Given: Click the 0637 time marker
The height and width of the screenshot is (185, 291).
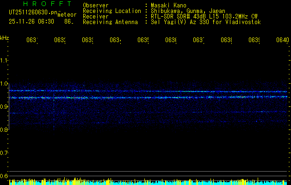Looking at the screenshot, I should point(198,40).
